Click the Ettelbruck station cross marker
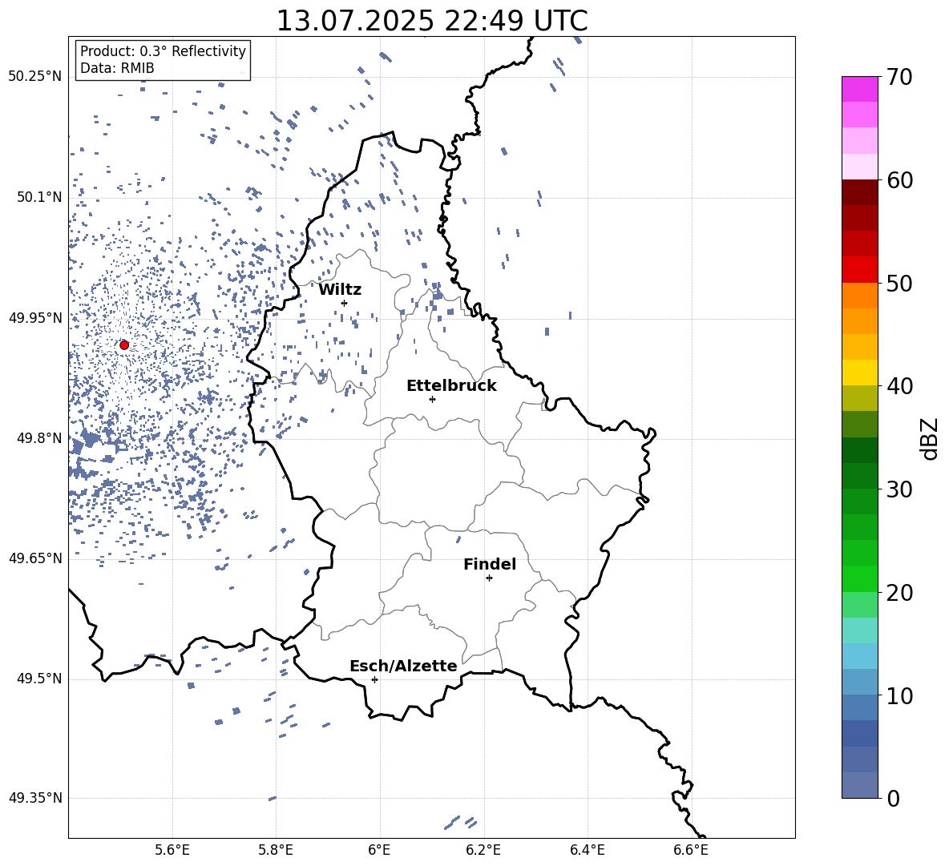 (432, 399)
